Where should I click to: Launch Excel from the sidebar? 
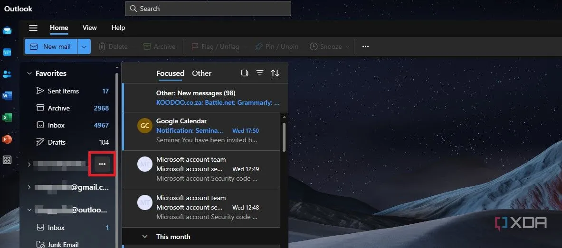tap(7, 118)
